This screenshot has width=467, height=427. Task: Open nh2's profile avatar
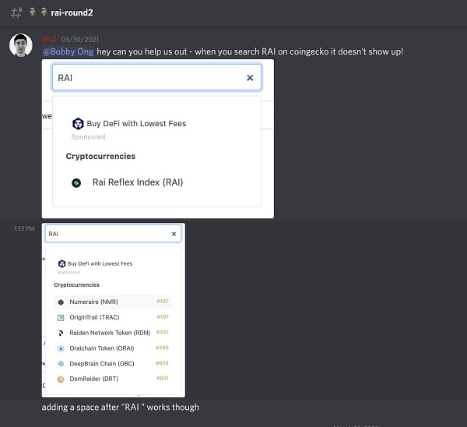point(21,45)
